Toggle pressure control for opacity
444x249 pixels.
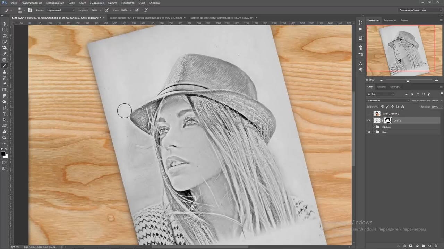pos(106,10)
